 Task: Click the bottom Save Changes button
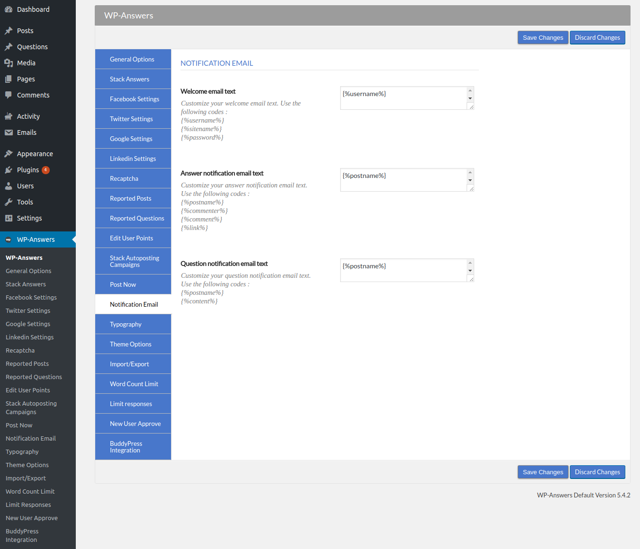pos(543,472)
